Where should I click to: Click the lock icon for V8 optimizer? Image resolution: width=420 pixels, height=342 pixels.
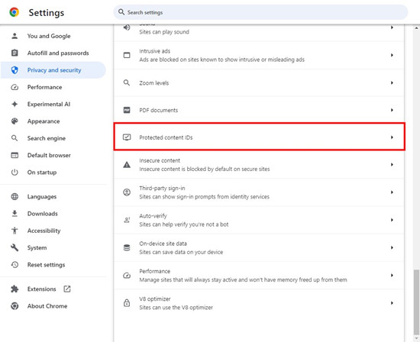coord(127,303)
